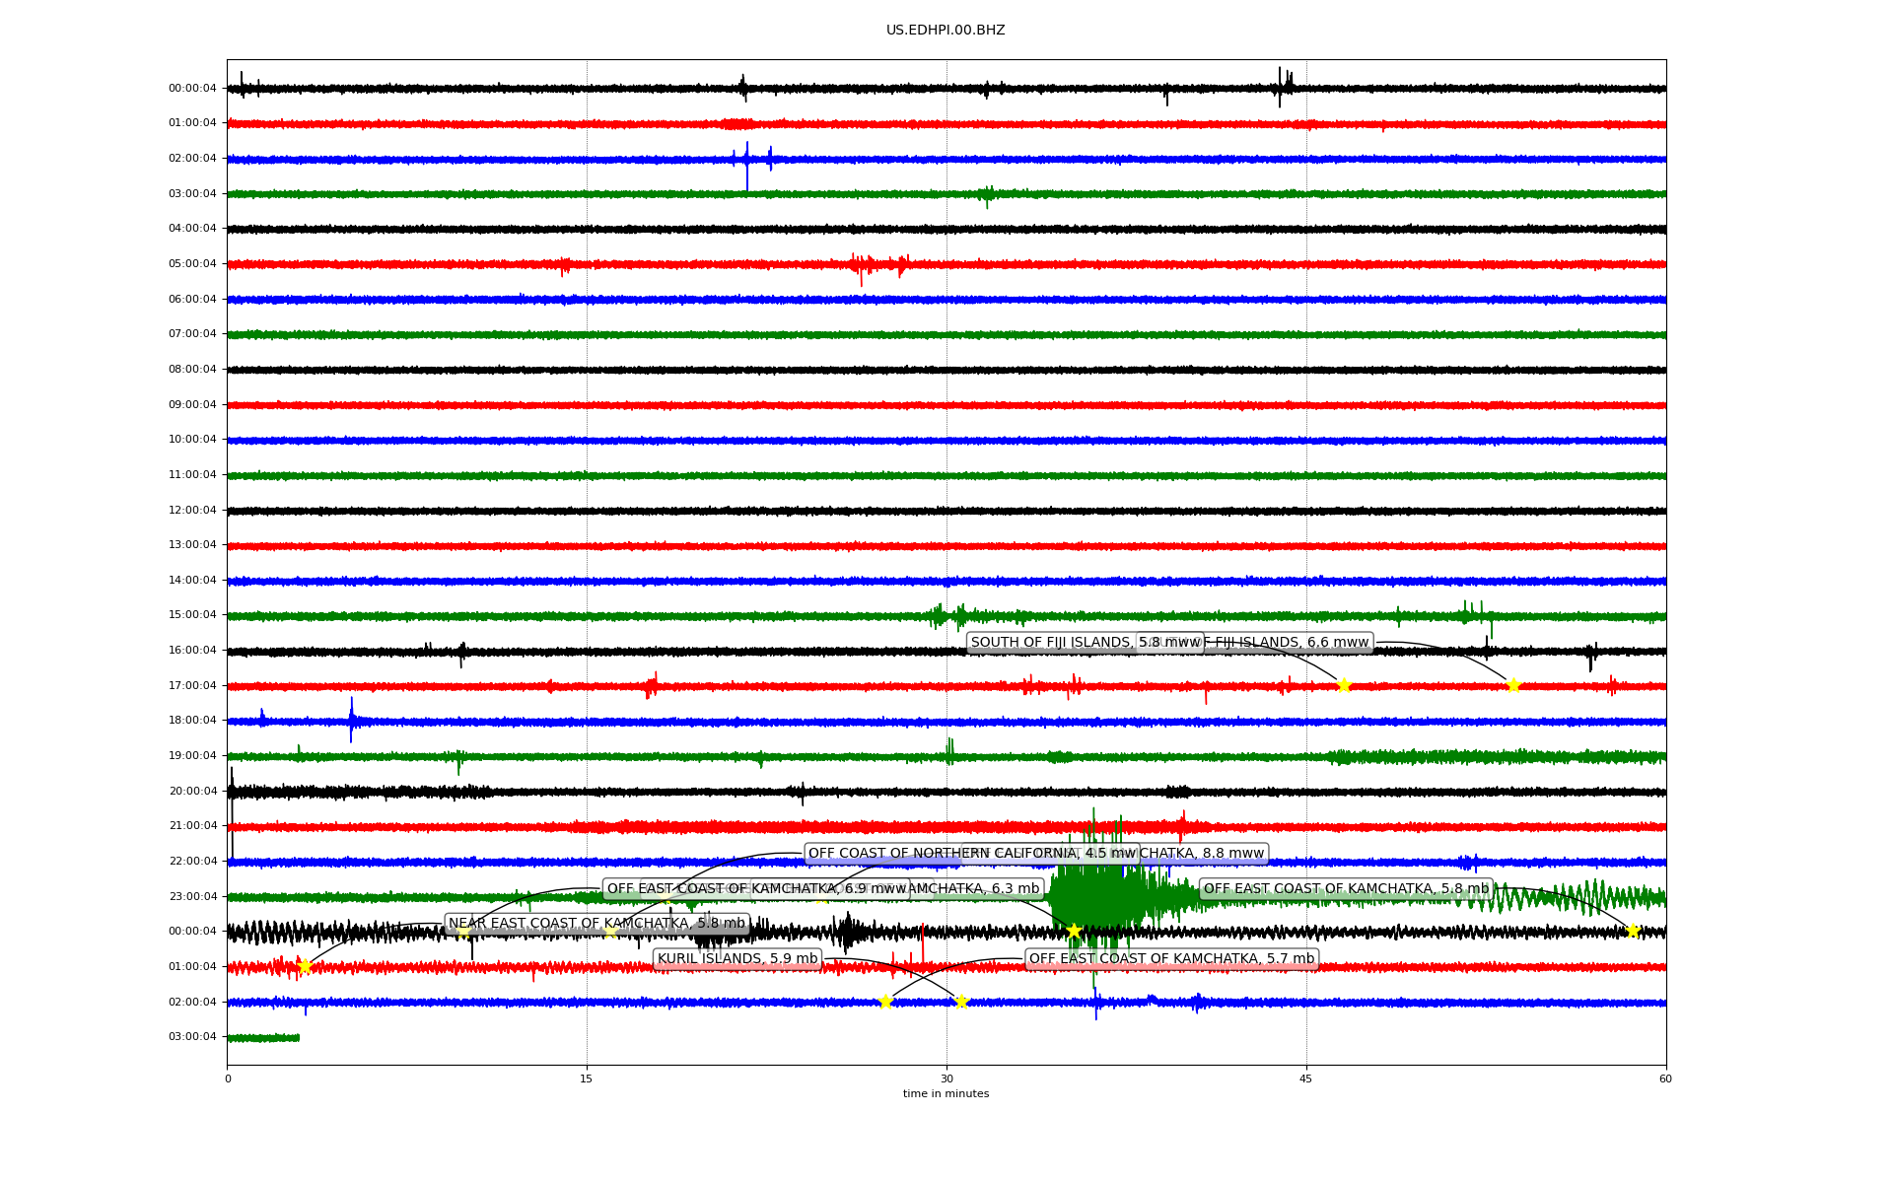Select the OFF EAST COAST OF KAMCHATKA, 6.9 mww label

756,889
